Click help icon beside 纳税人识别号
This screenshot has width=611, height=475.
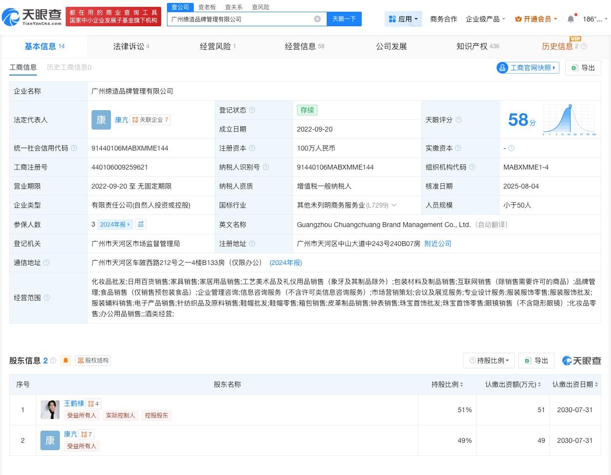click(266, 167)
